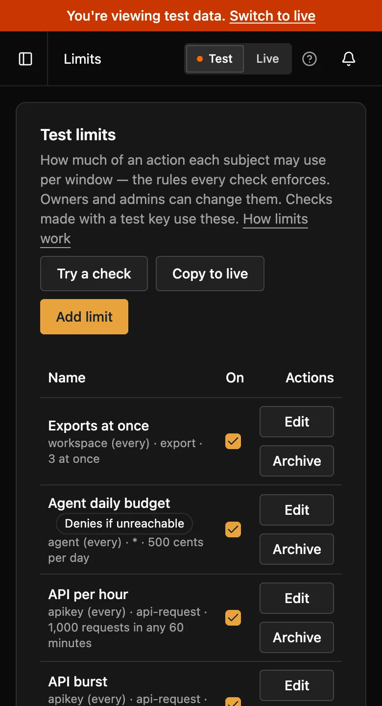Open the notifications bell

click(349, 59)
